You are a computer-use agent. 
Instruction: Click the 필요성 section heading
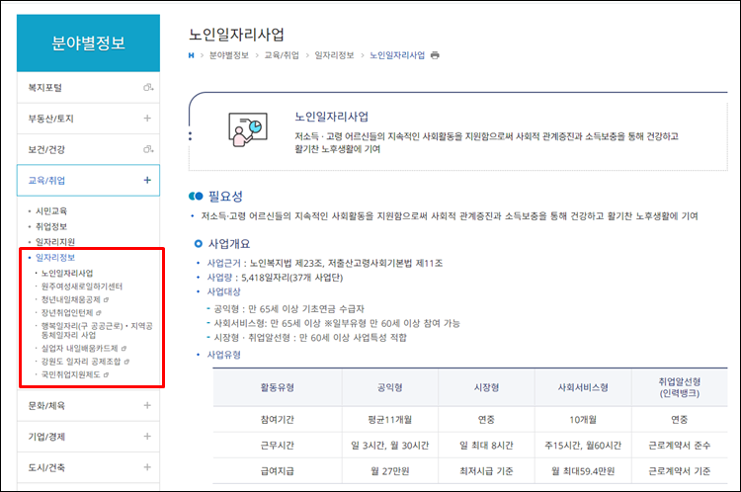tap(225, 197)
